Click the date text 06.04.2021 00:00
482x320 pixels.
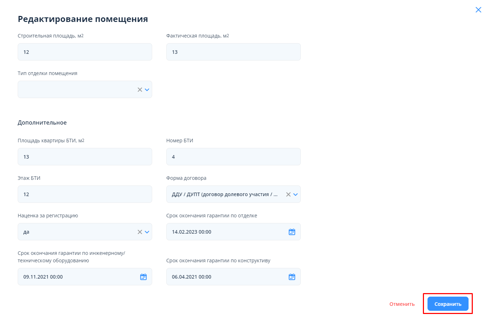(x=191, y=277)
